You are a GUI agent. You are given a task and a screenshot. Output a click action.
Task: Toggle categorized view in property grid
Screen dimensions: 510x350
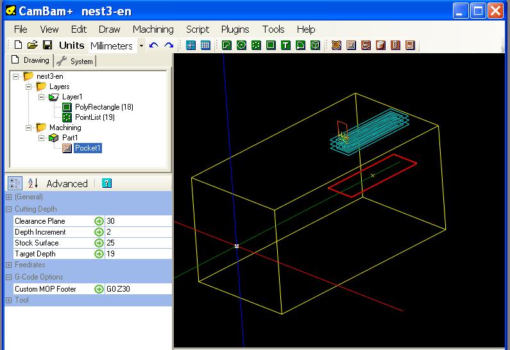pyautogui.click(x=15, y=183)
